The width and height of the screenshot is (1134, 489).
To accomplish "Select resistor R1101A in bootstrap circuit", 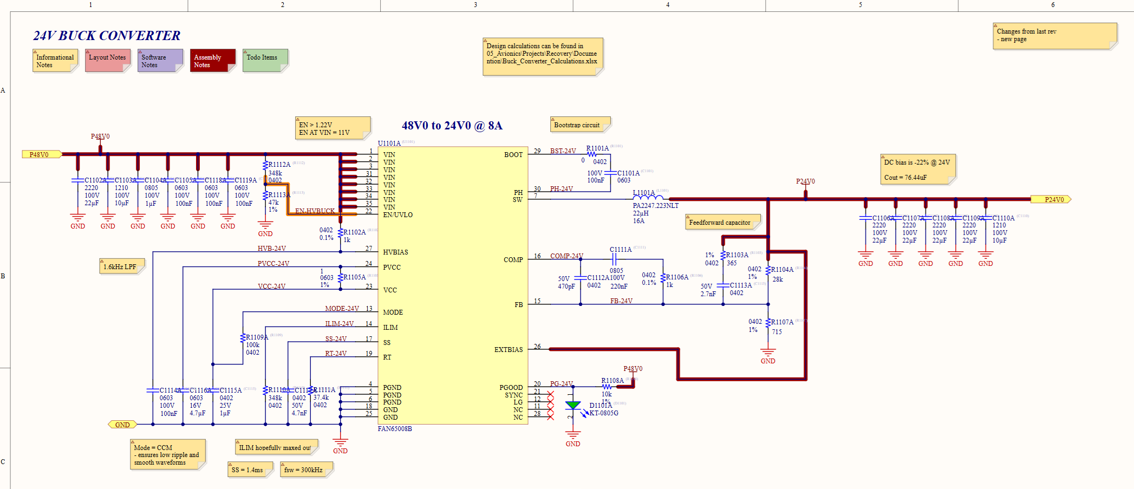I will 592,154.
